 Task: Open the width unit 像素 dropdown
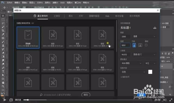144,36
